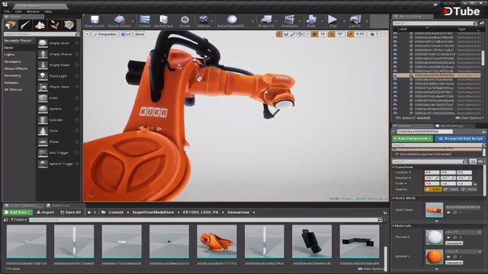Screen dimensions: 488x274
Task: Open the Filters dropdown in Content Browser
Action: pyautogui.click(x=18, y=220)
